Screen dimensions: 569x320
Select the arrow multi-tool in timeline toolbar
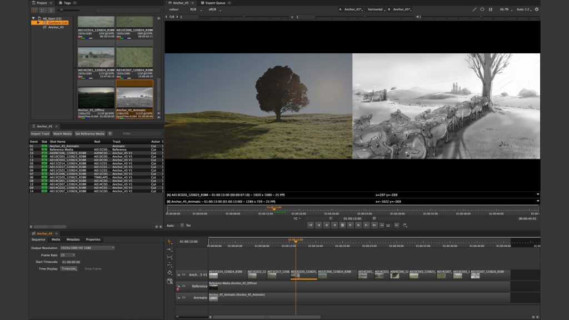click(x=170, y=242)
